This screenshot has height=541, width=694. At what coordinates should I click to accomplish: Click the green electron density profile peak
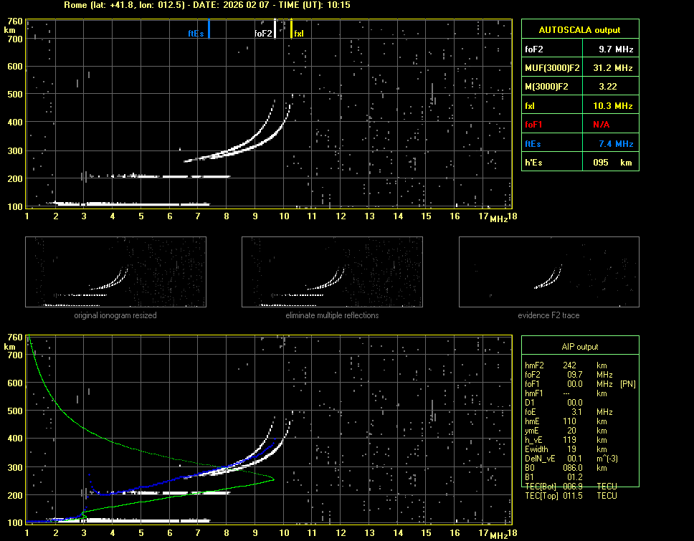tap(273, 479)
